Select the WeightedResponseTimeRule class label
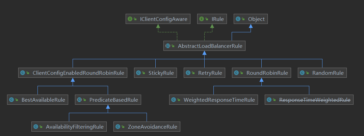 click(x=219, y=100)
